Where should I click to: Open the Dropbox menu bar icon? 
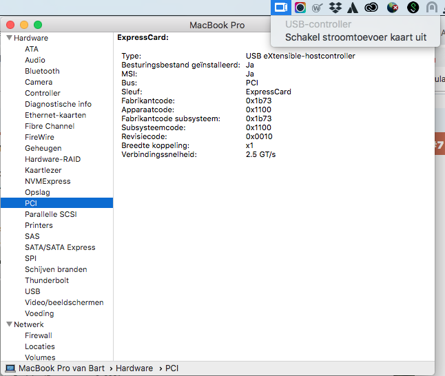click(x=335, y=8)
